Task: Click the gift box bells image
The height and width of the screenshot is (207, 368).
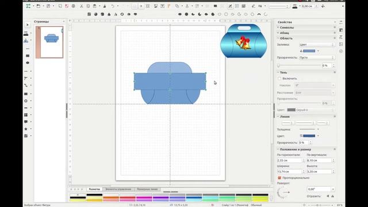Action: pyautogui.click(x=244, y=41)
